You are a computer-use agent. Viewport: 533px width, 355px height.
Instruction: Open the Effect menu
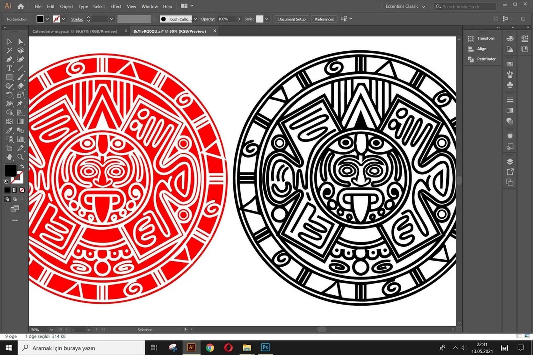[x=116, y=6]
